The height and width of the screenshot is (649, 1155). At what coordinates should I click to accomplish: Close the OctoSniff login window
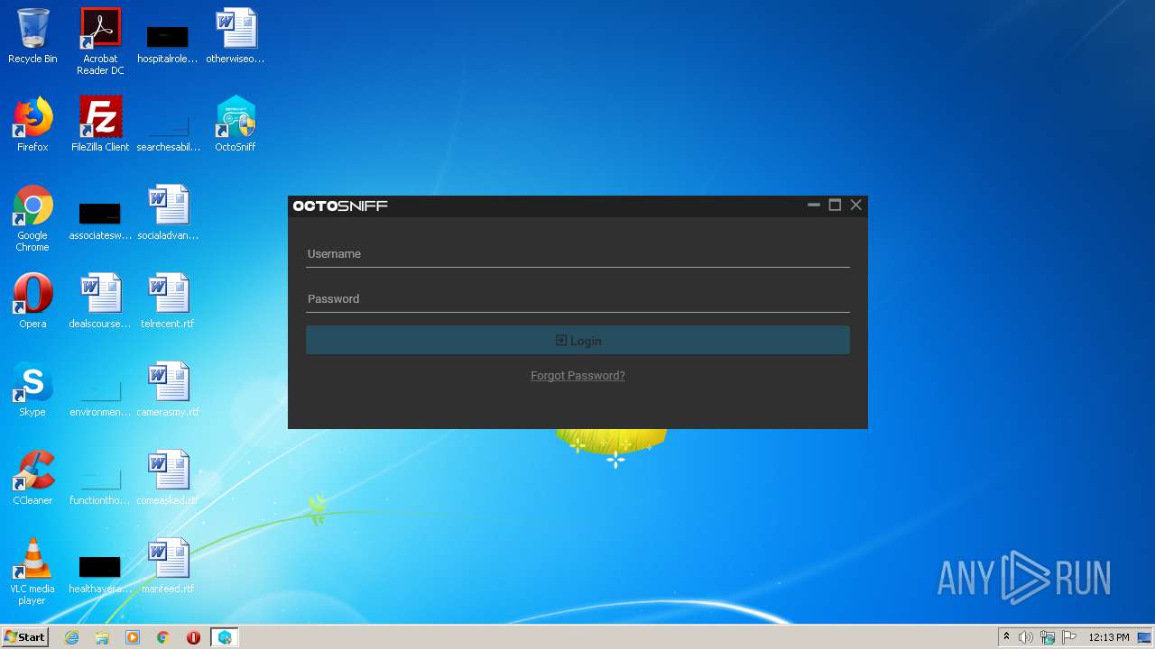856,206
